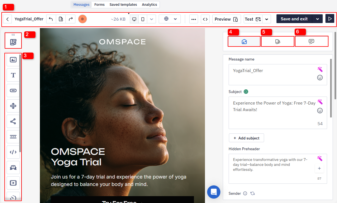
Task: Click the play button in the toolbar
Action: 330,19
